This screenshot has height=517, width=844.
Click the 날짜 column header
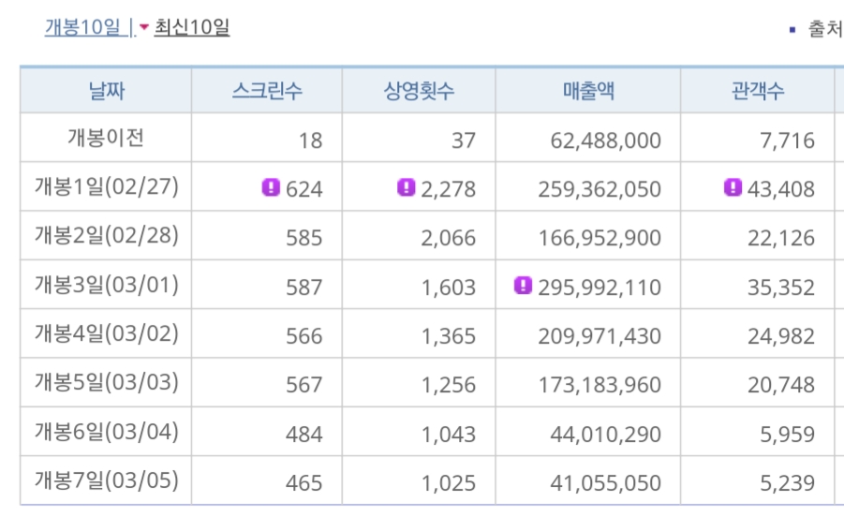click(106, 91)
